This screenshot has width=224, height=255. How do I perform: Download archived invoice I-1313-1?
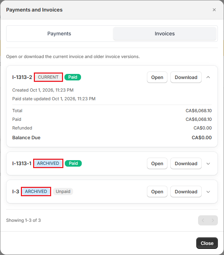pos(186,163)
